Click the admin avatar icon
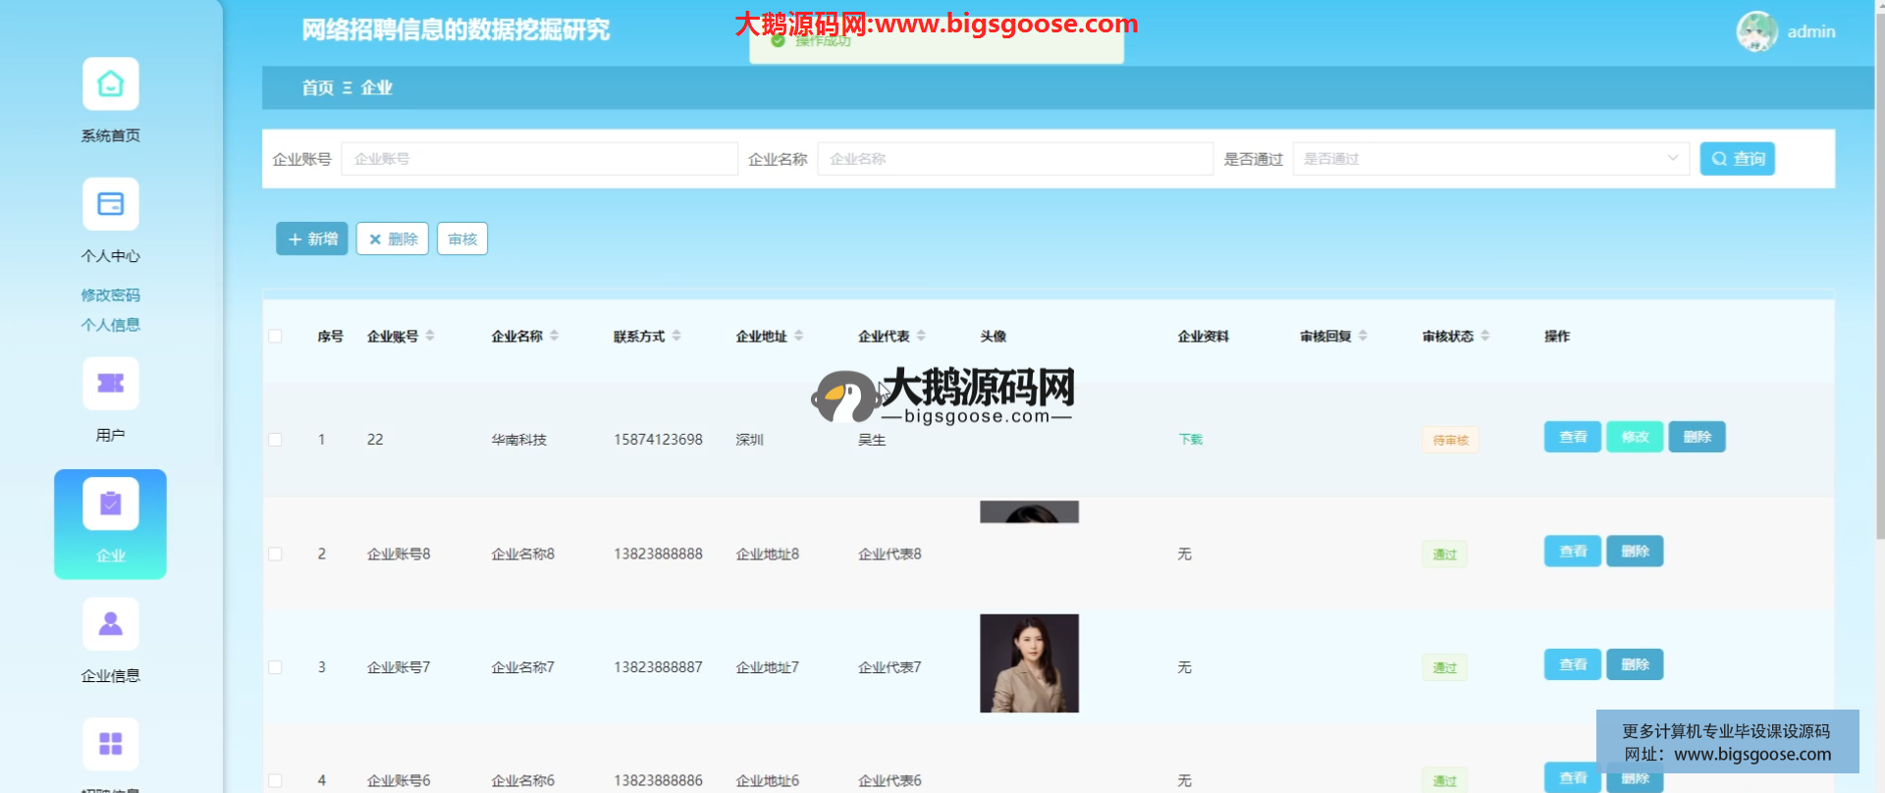Screen dimensions: 1885x793 click(1756, 31)
